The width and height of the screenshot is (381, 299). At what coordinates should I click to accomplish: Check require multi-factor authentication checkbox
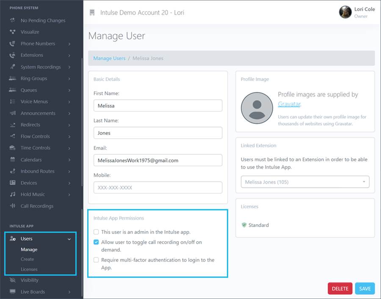tap(97, 260)
